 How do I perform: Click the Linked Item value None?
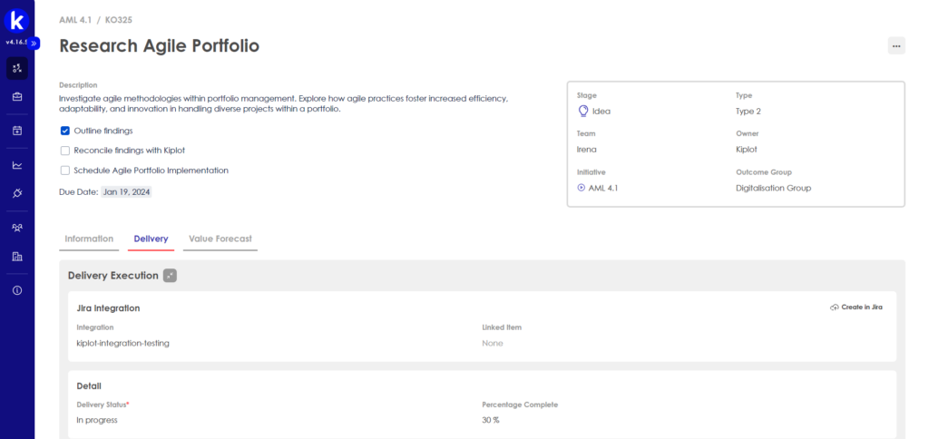493,343
